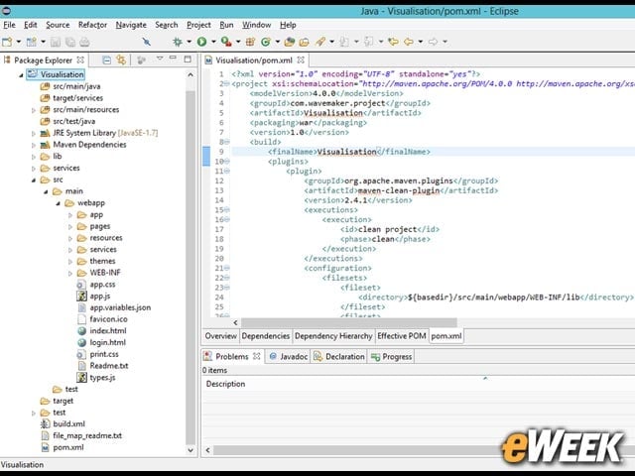The height and width of the screenshot is (476, 635).
Task: Click the Problems view horizontal scrollbar
Action: (x=356, y=450)
